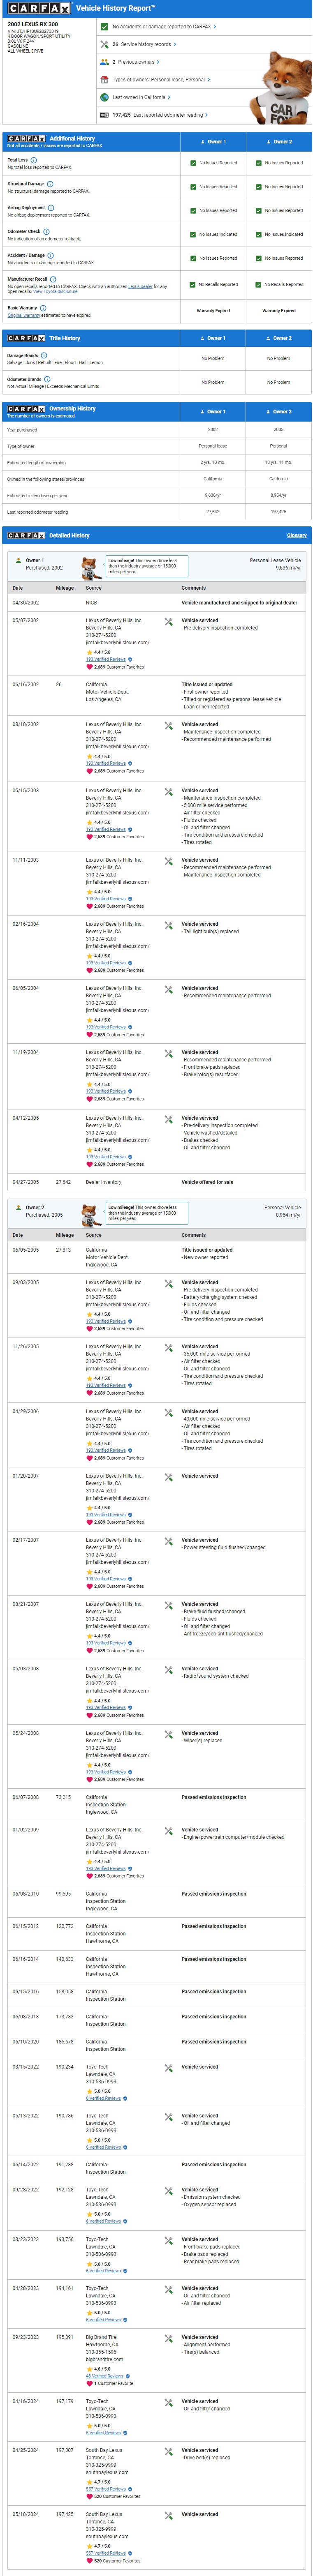Expand '197,425 Last reported odometer reading' row
Viewport: 313px width, 2576px height.
point(161,115)
